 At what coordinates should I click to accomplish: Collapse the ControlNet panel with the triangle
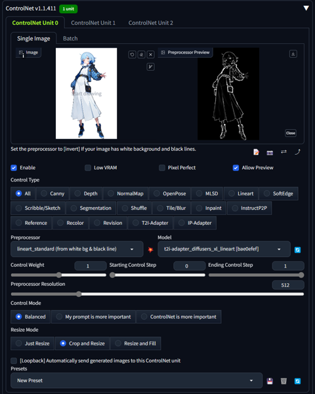[x=306, y=8]
